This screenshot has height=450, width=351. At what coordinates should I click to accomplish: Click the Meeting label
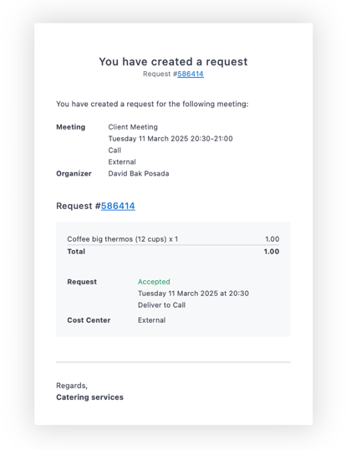coord(70,127)
